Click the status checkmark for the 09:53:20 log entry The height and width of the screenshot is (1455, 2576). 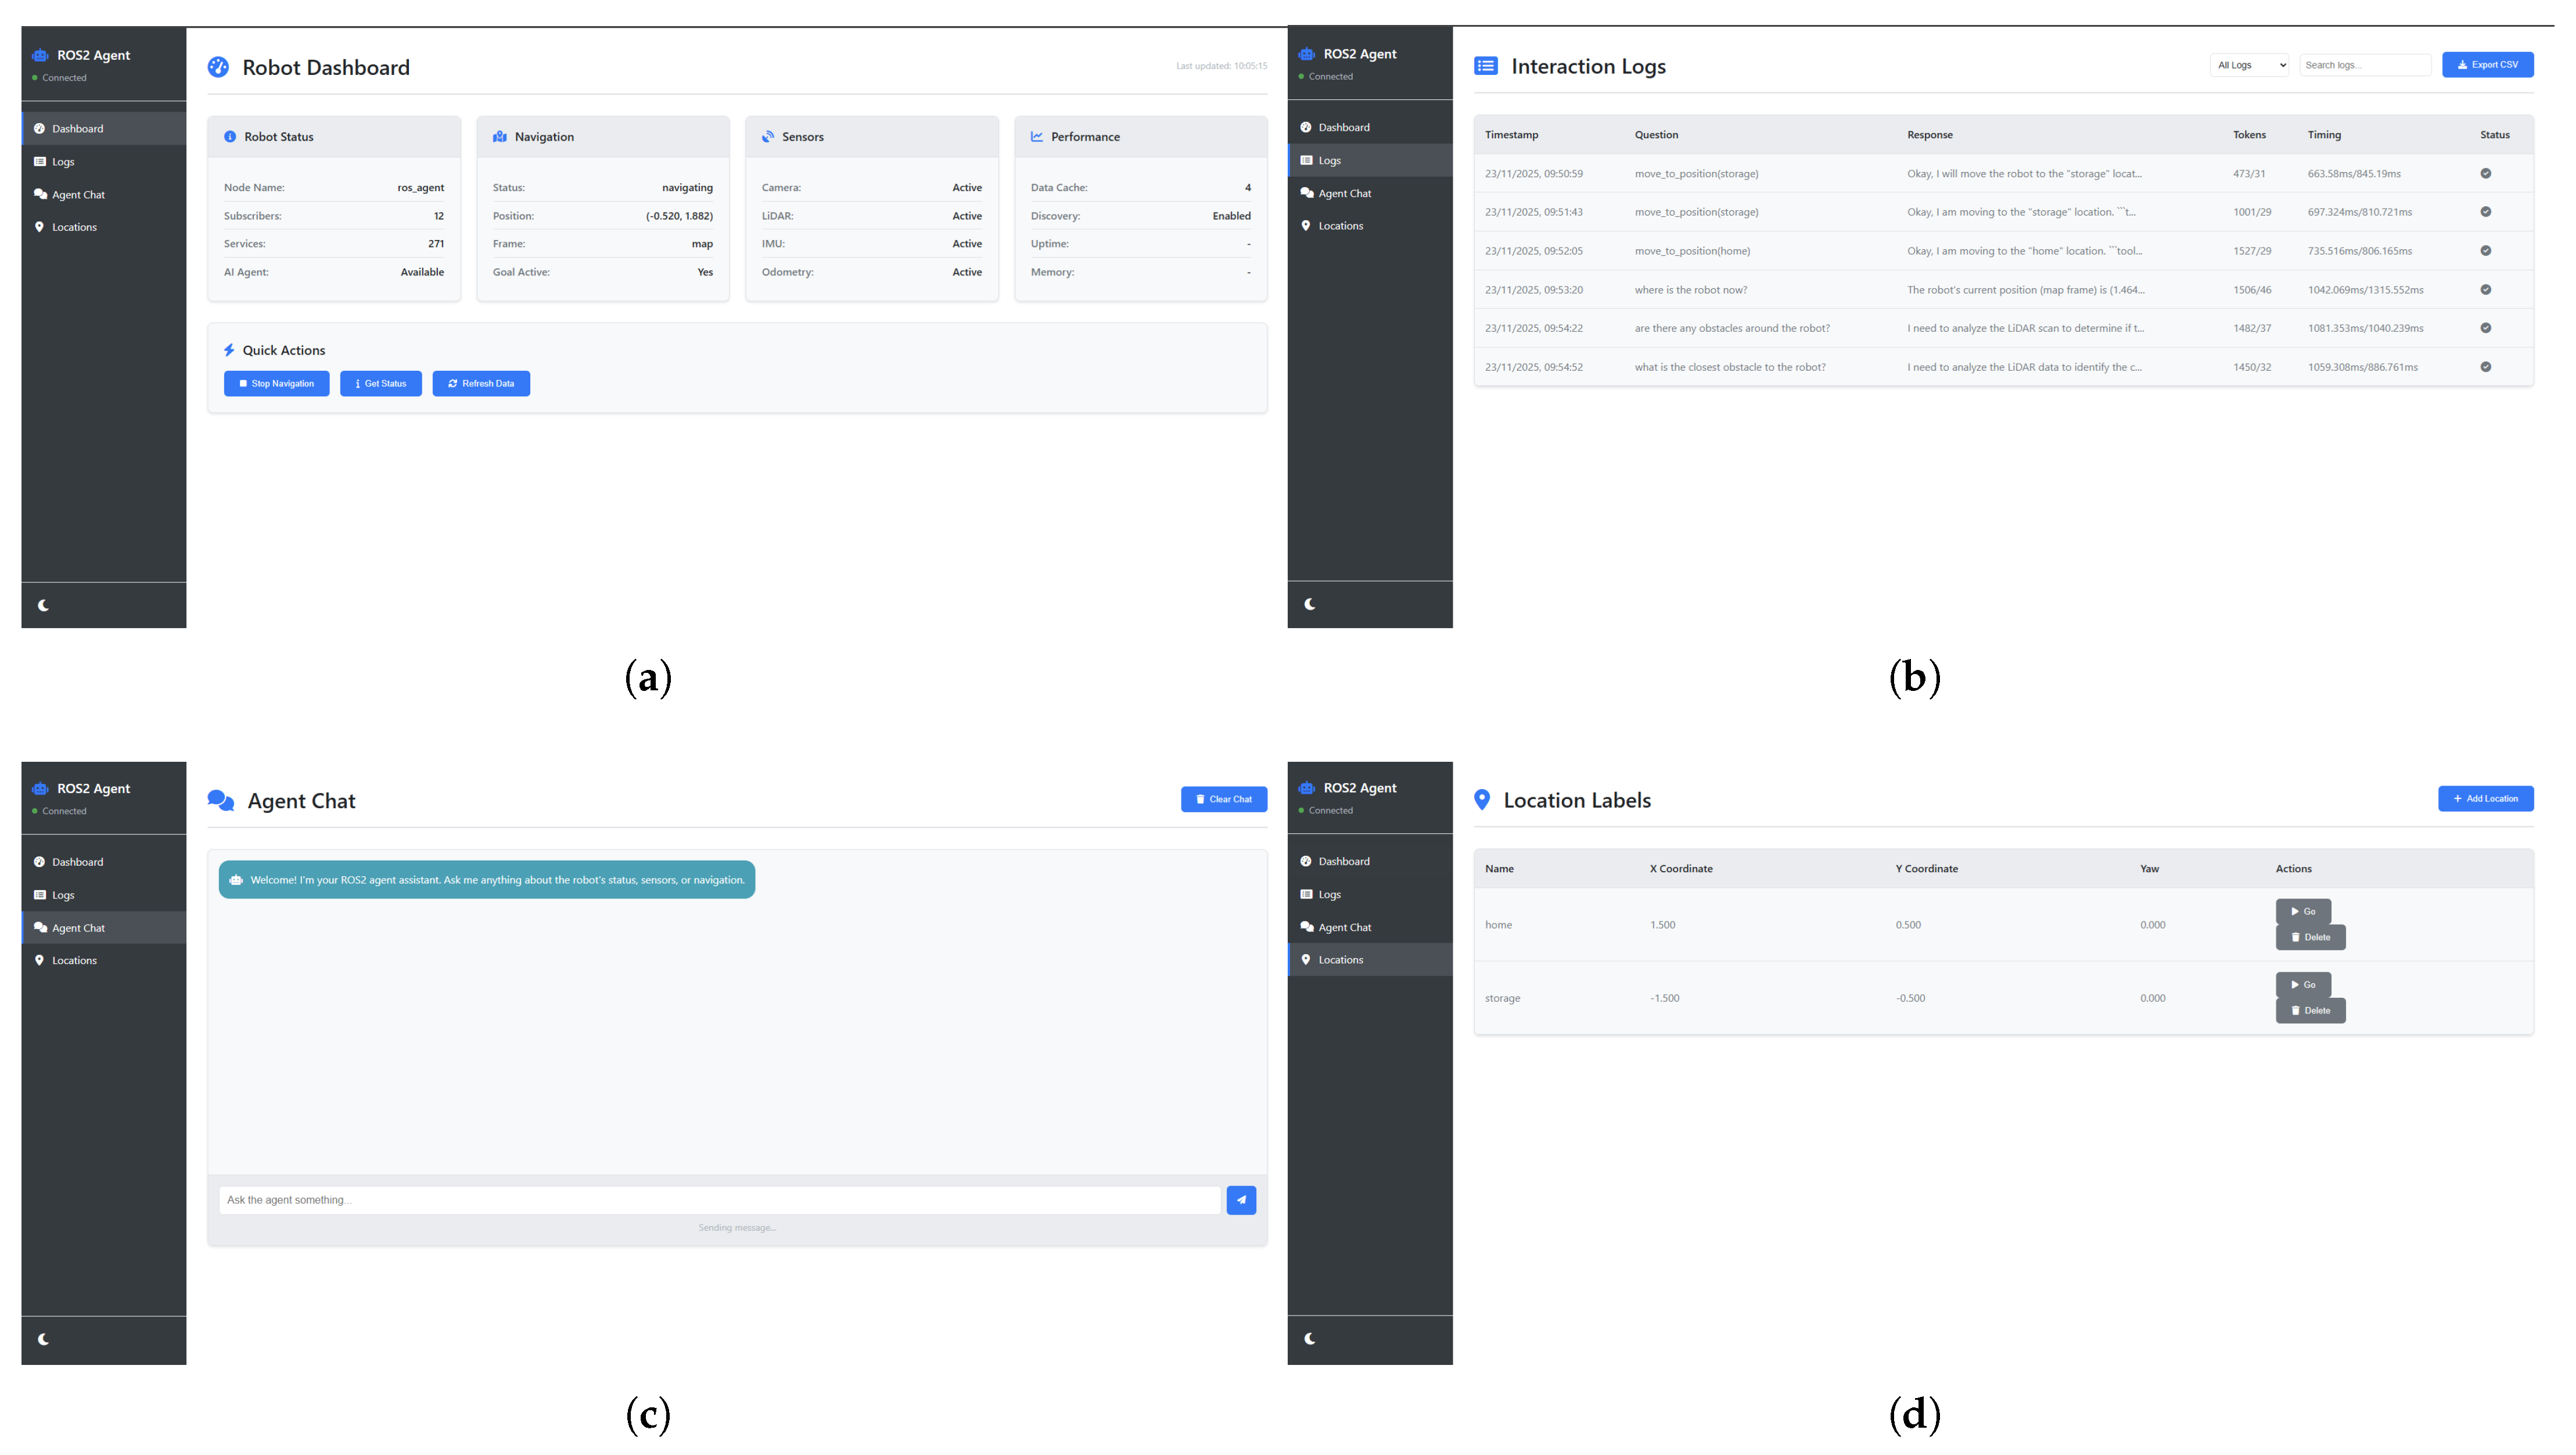coord(2485,290)
